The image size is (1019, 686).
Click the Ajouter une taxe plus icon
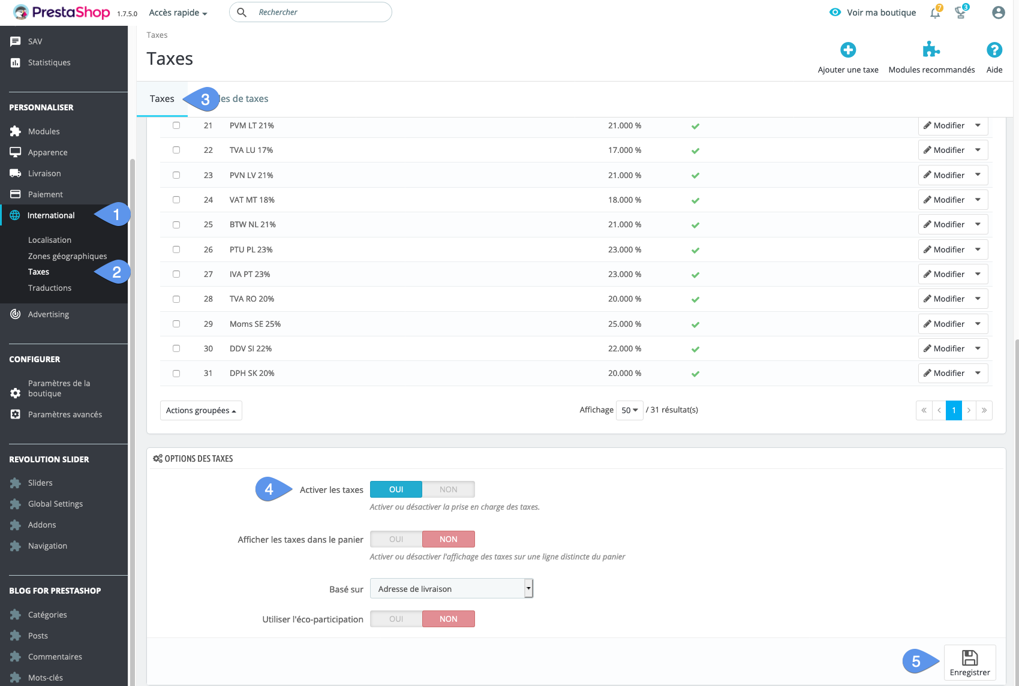pyautogui.click(x=847, y=50)
